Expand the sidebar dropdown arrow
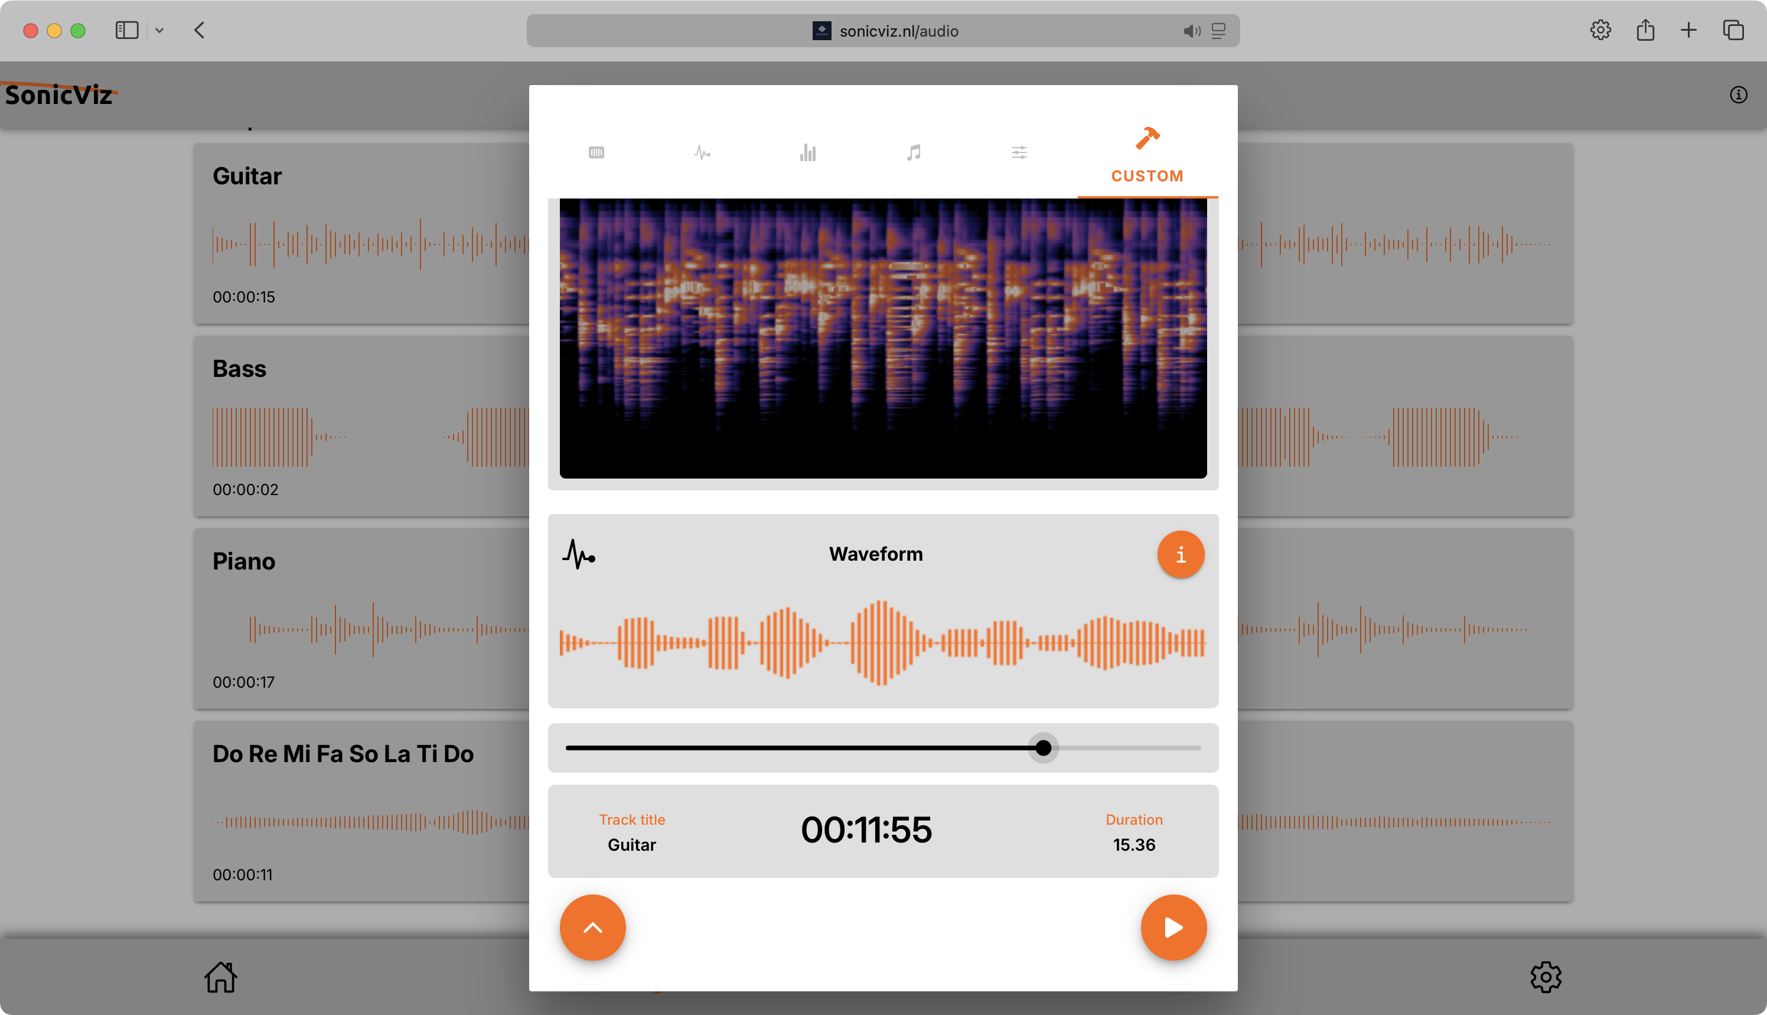This screenshot has width=1767, height=1015. click(159, 30)
